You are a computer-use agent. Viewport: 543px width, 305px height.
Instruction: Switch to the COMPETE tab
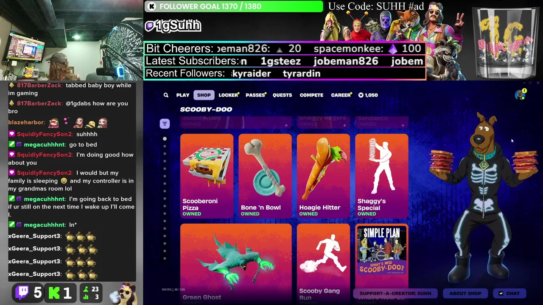311,95
